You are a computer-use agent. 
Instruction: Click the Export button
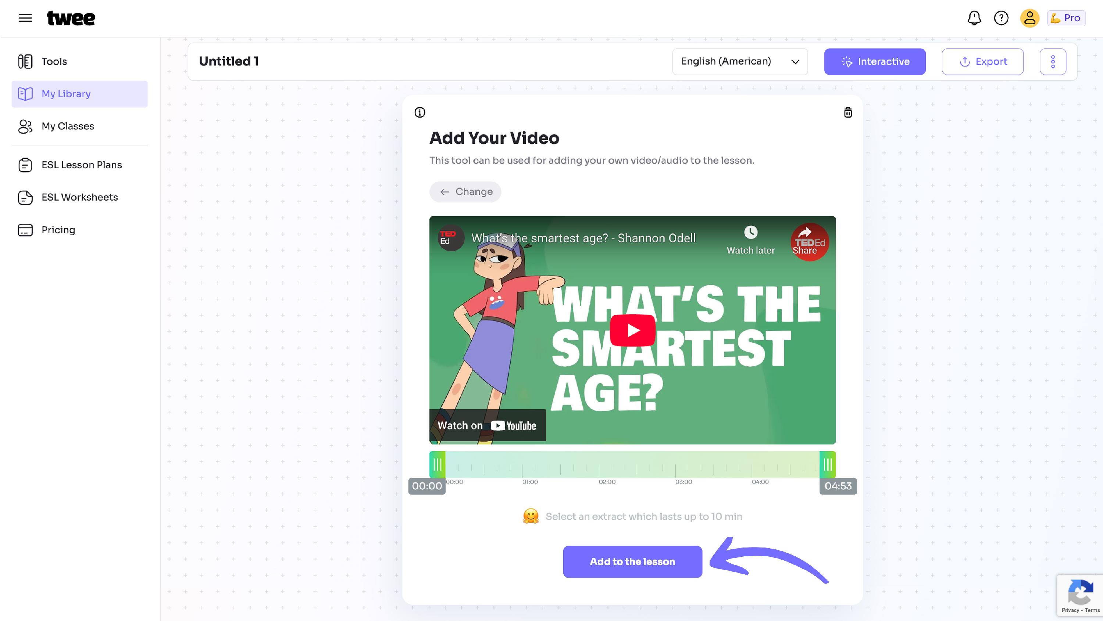[983, 62]
